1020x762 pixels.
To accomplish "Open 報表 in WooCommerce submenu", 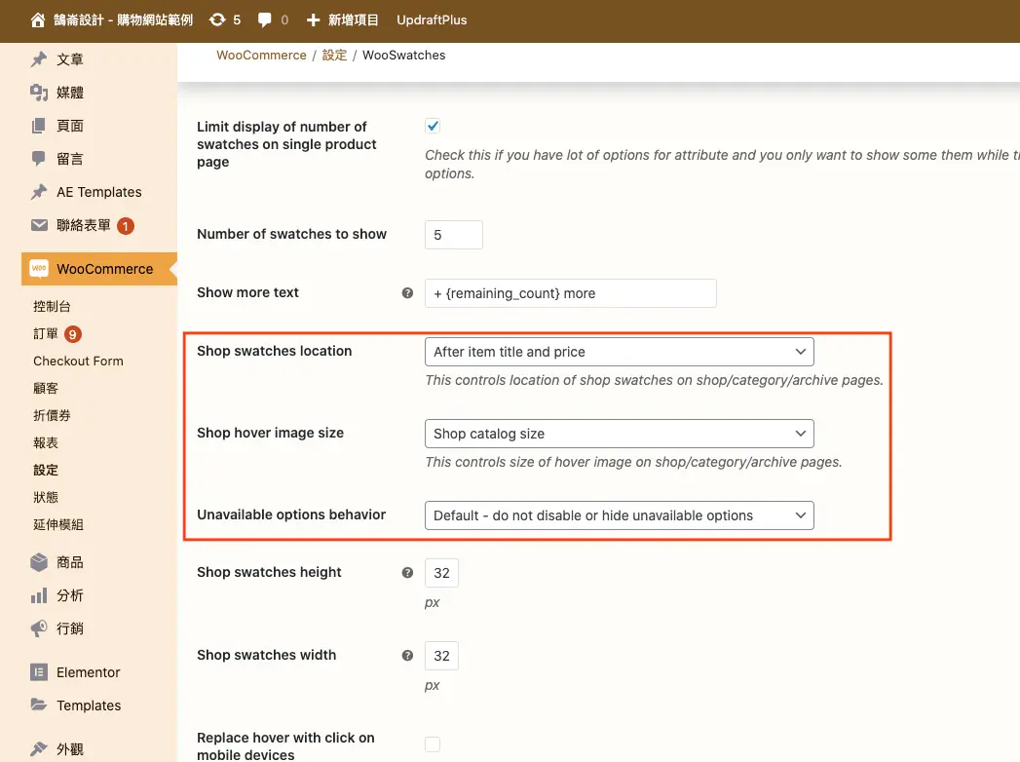I will [46, 442].
